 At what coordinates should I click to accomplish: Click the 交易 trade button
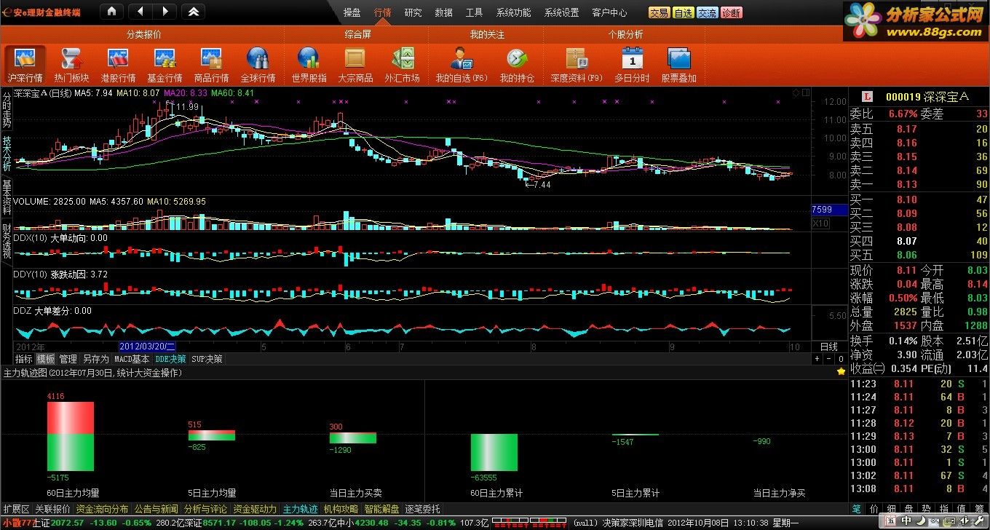[x=660, y=13]
